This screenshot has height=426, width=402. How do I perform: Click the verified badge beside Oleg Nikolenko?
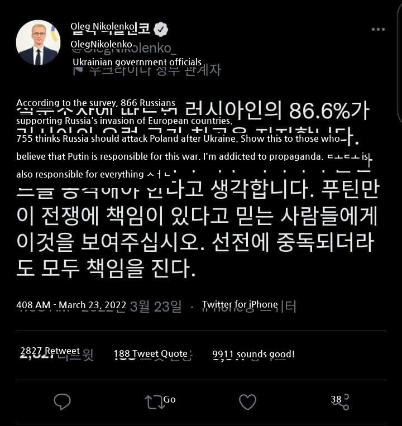coord(161,29)
